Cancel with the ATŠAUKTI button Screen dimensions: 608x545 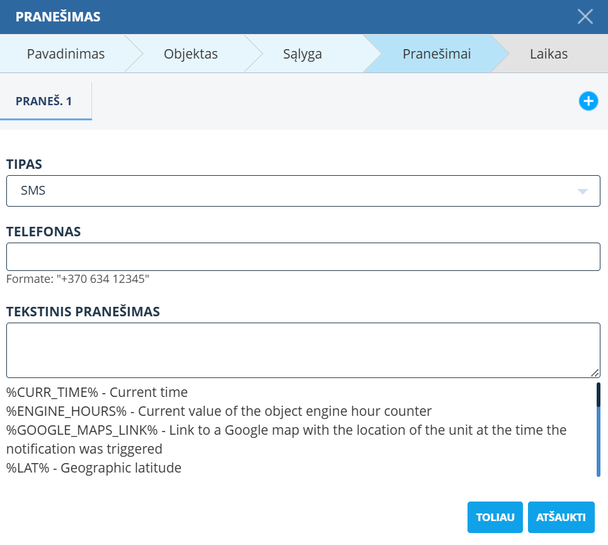(x=561, y=517)
